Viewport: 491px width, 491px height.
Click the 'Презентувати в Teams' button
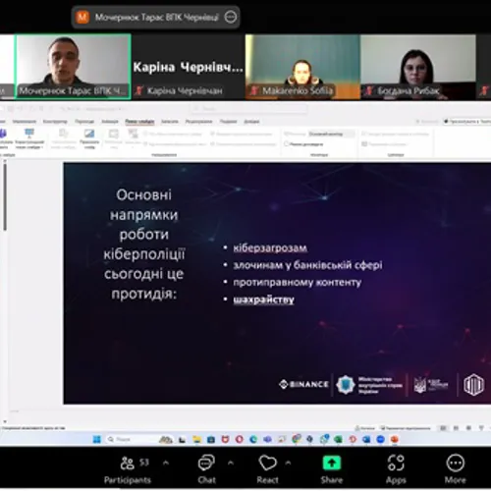point(467,122)
